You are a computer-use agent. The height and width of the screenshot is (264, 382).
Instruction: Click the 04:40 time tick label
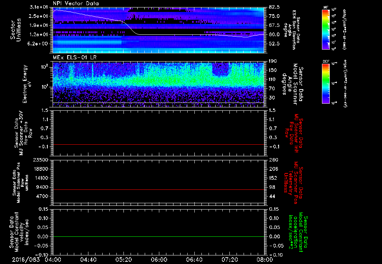pos(88,260)
